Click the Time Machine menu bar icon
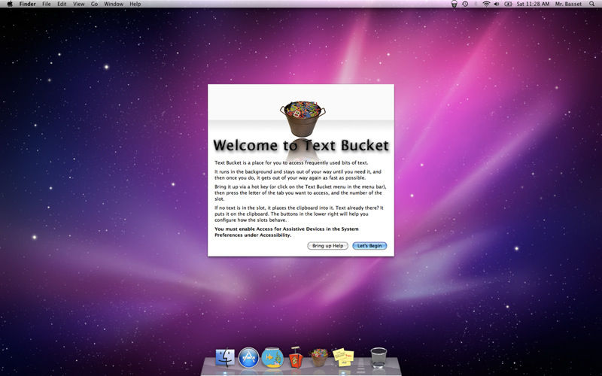602x376 pixels. coord(465,4)
